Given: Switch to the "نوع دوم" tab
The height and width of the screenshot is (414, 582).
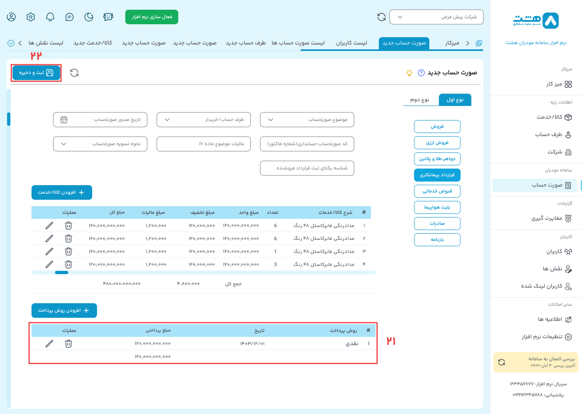Looking at the screenshot, I should click(x=420, y=100).
